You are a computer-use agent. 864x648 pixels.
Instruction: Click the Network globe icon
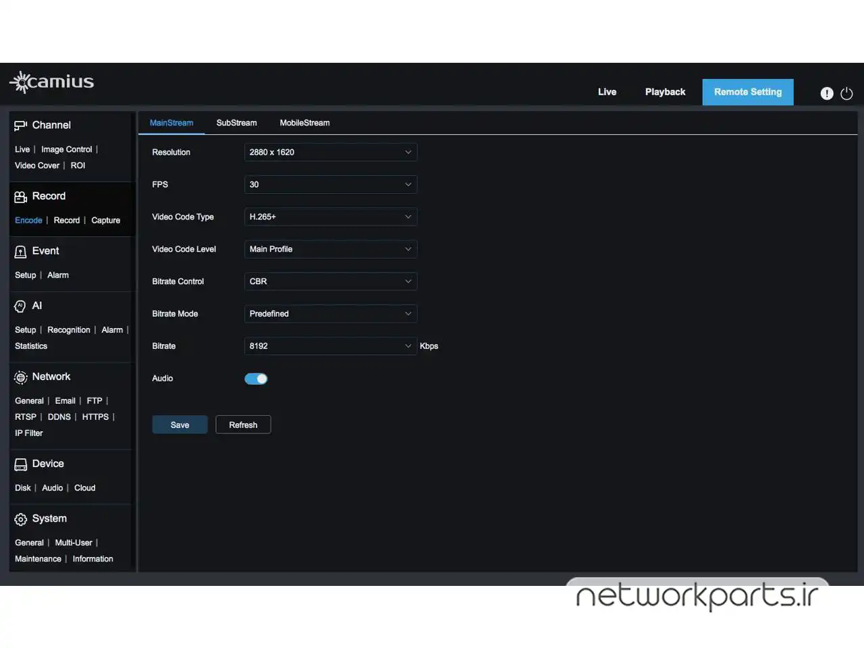20,377
